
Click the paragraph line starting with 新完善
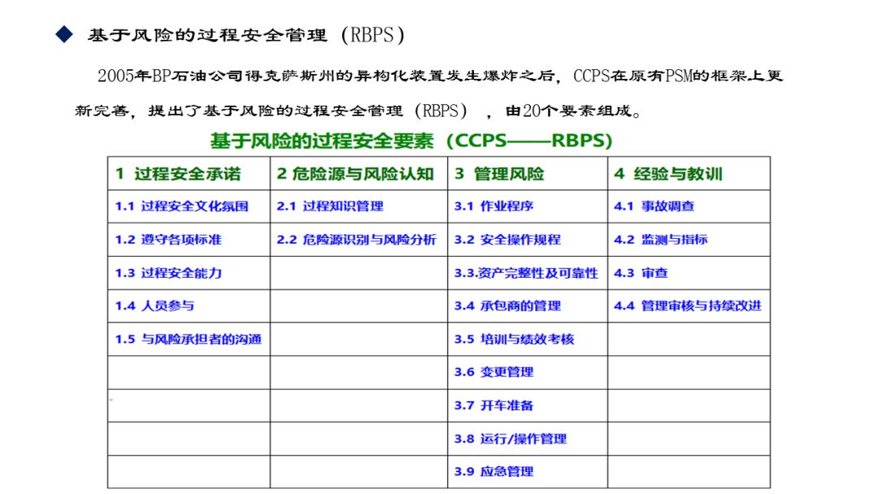(359, 110)
